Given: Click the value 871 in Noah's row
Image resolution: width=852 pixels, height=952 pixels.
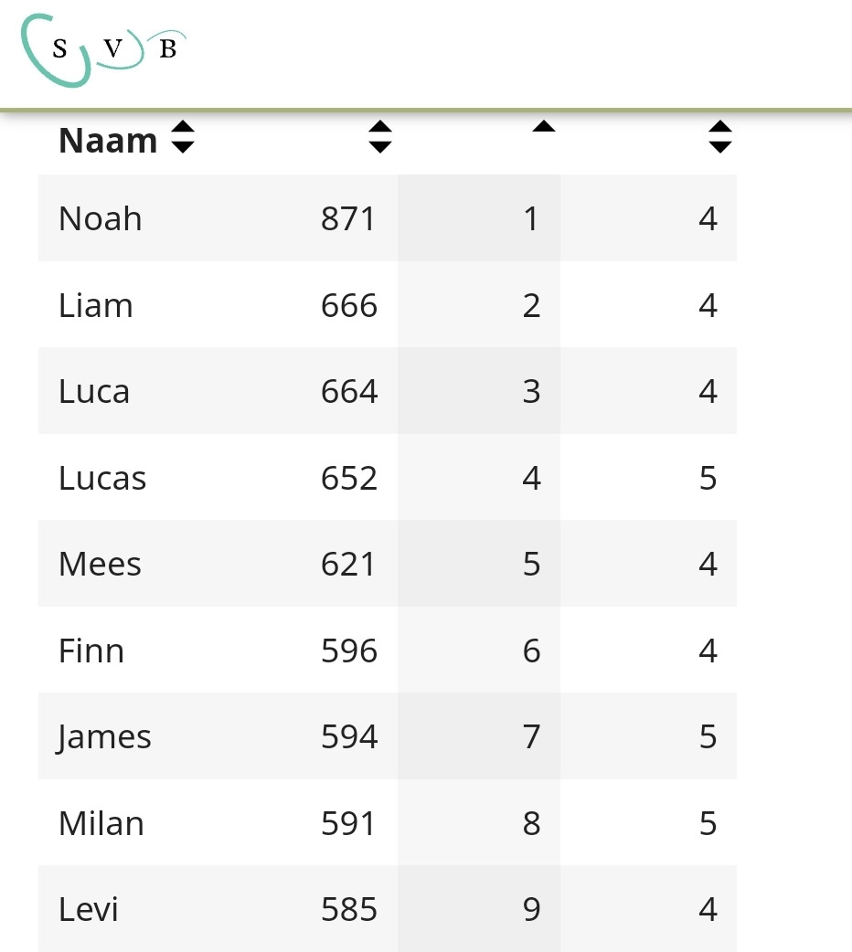Looking at the screenshot, I should pos(348,218).
